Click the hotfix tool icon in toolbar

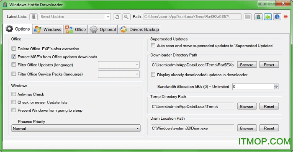(x=258, y=17)
